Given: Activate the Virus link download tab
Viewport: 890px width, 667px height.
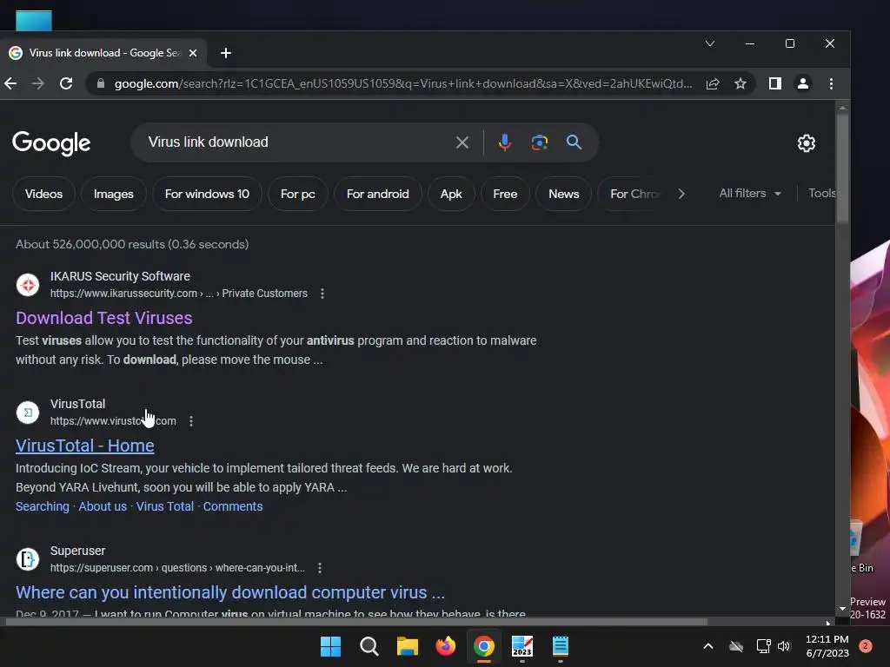Looking at the screenshot, I should [x=105, y=53].
